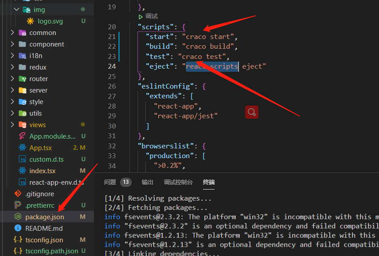The image size is (379, 256).
Task: Open index.tsx from the file tree
Action: tap(43, 171)
